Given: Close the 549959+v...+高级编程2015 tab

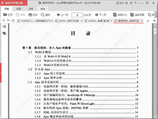Looking at the screenshot, I should click(x=52, y=21).
